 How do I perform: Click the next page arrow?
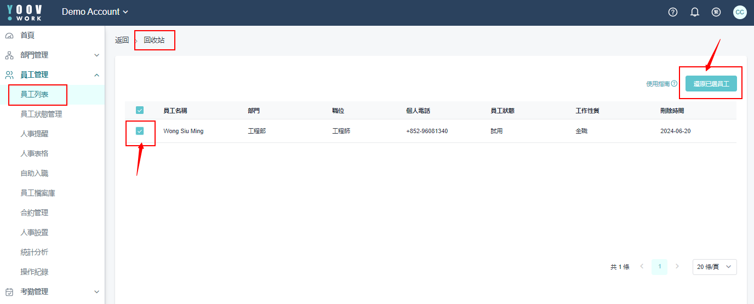tap(677, 267)
